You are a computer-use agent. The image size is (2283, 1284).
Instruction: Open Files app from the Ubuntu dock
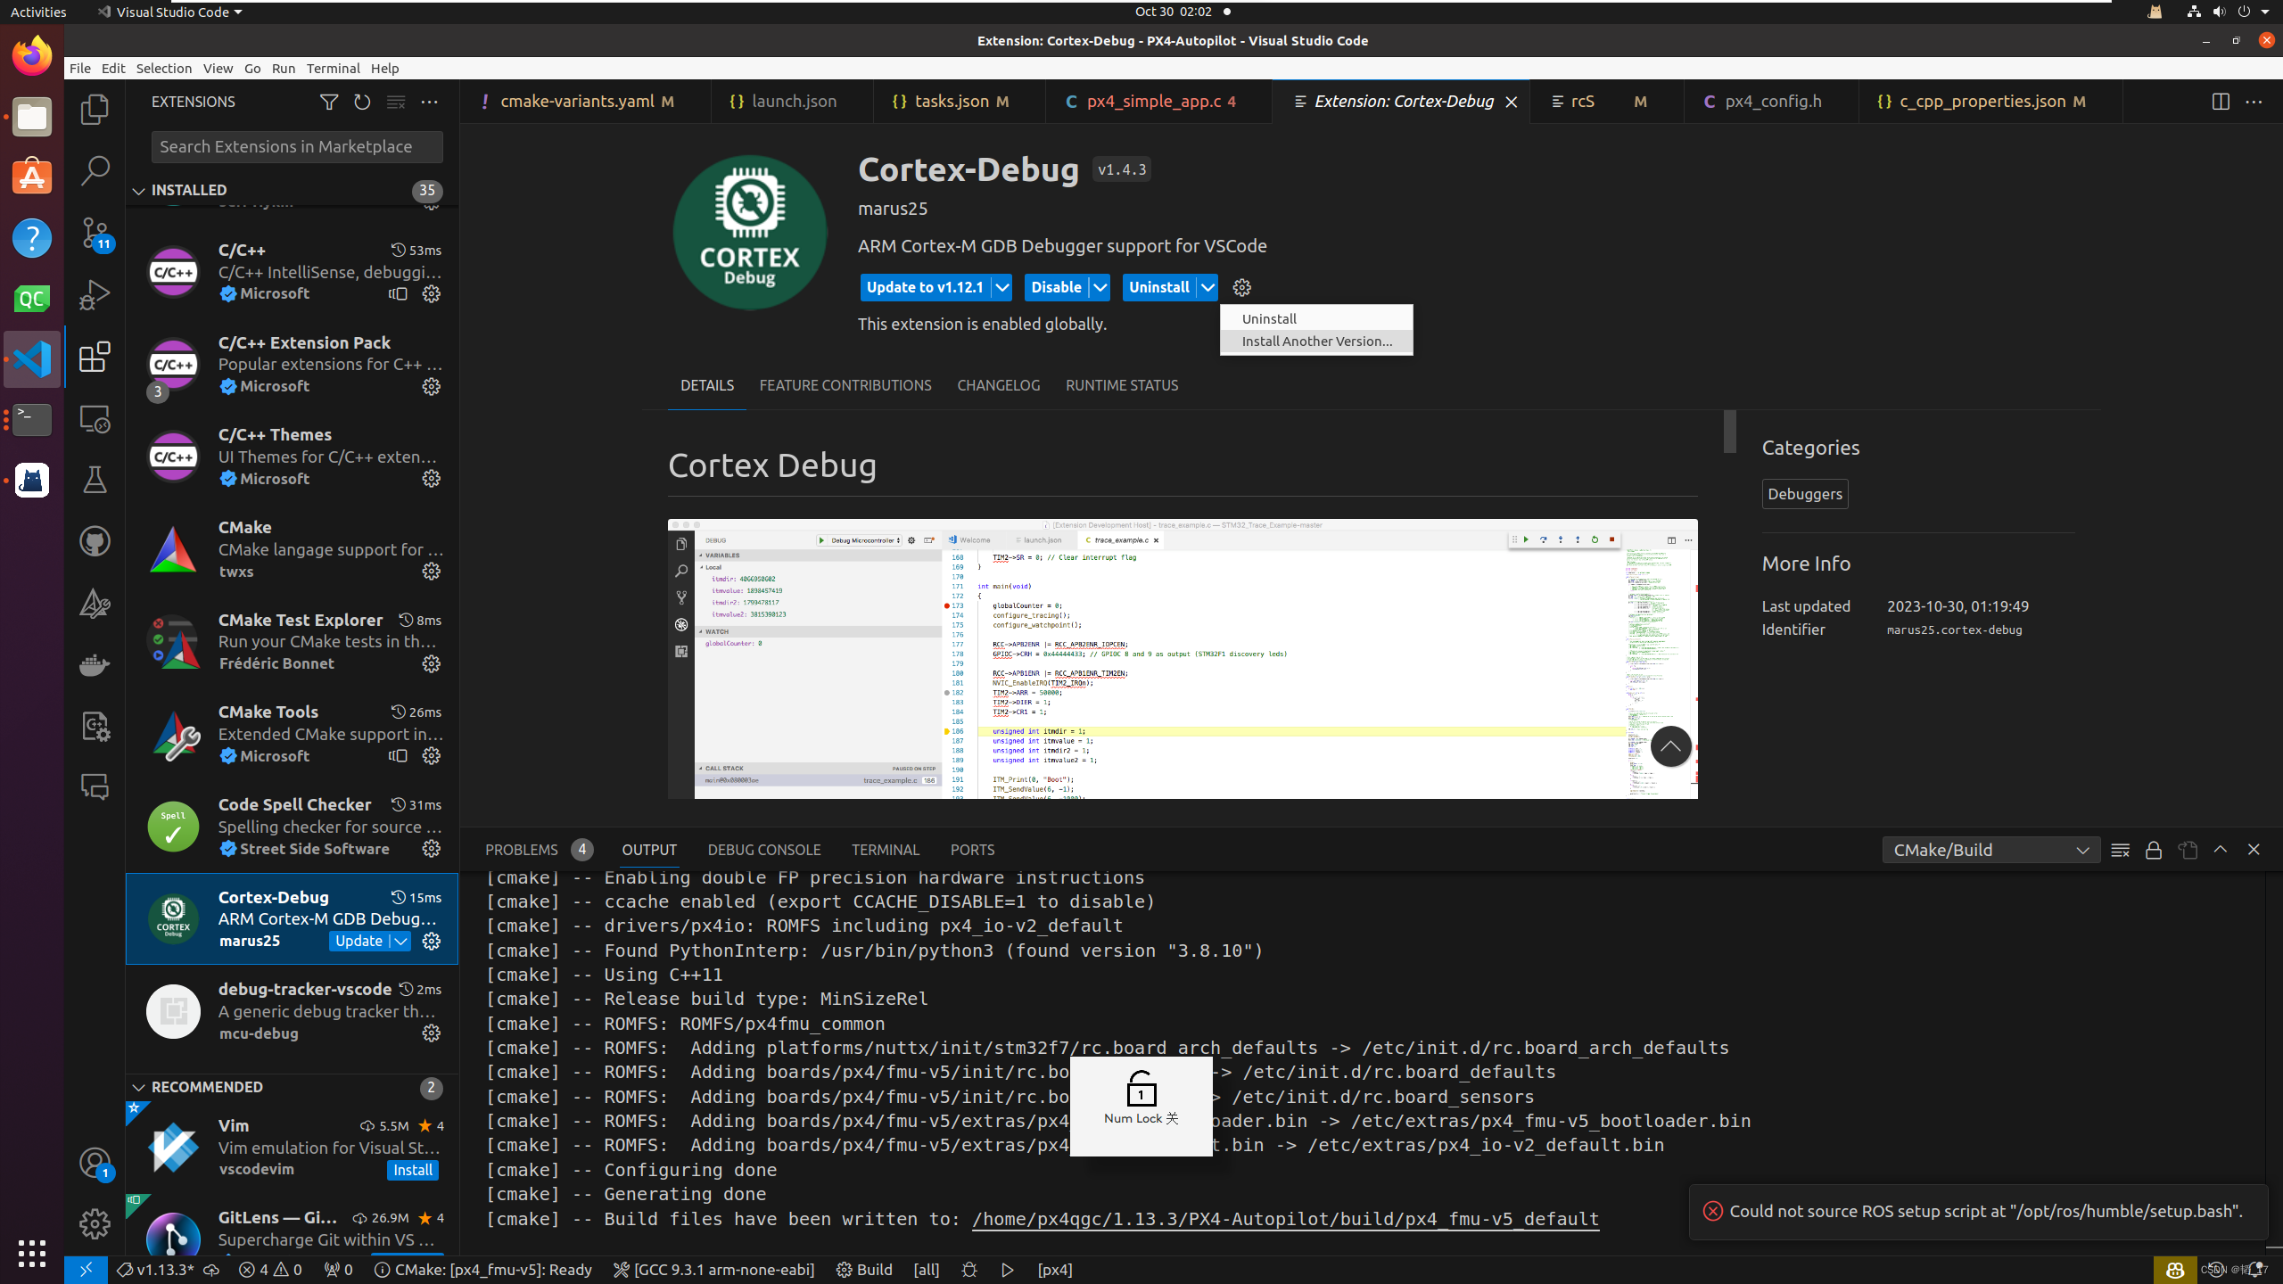[32, 117]
